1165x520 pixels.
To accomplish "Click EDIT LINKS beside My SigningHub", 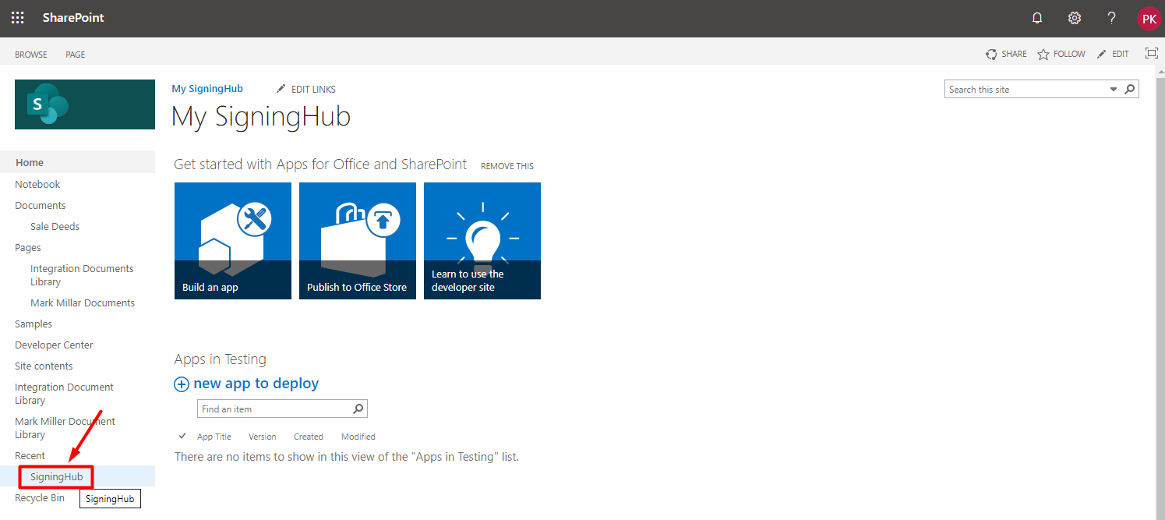I will [x=306, y=89].
